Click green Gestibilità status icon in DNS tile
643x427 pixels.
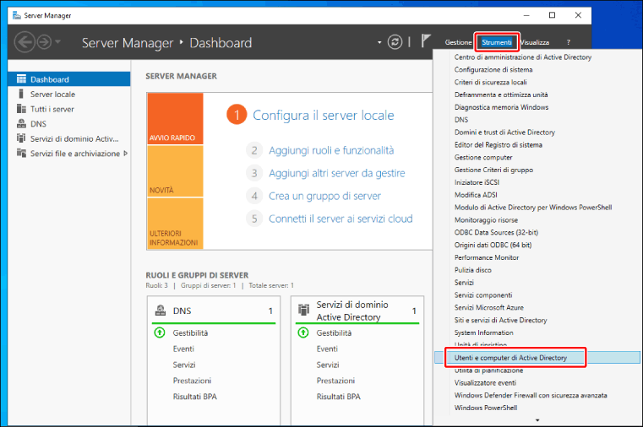(x=160, y=333)
